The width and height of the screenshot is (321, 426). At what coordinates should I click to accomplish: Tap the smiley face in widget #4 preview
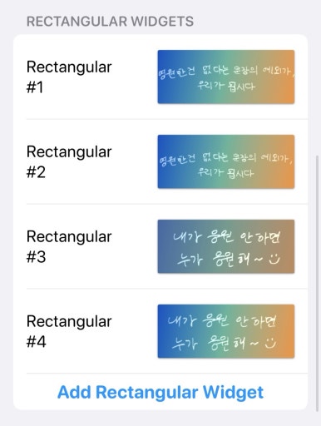click(x=270, y=343)
